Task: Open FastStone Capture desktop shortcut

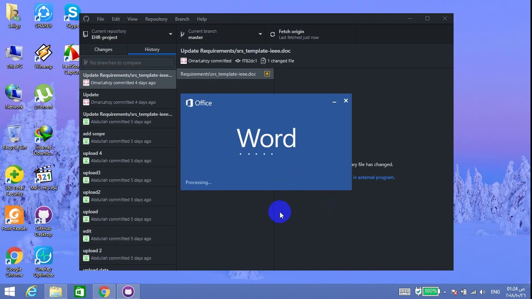Action: (x=71, y=59)
